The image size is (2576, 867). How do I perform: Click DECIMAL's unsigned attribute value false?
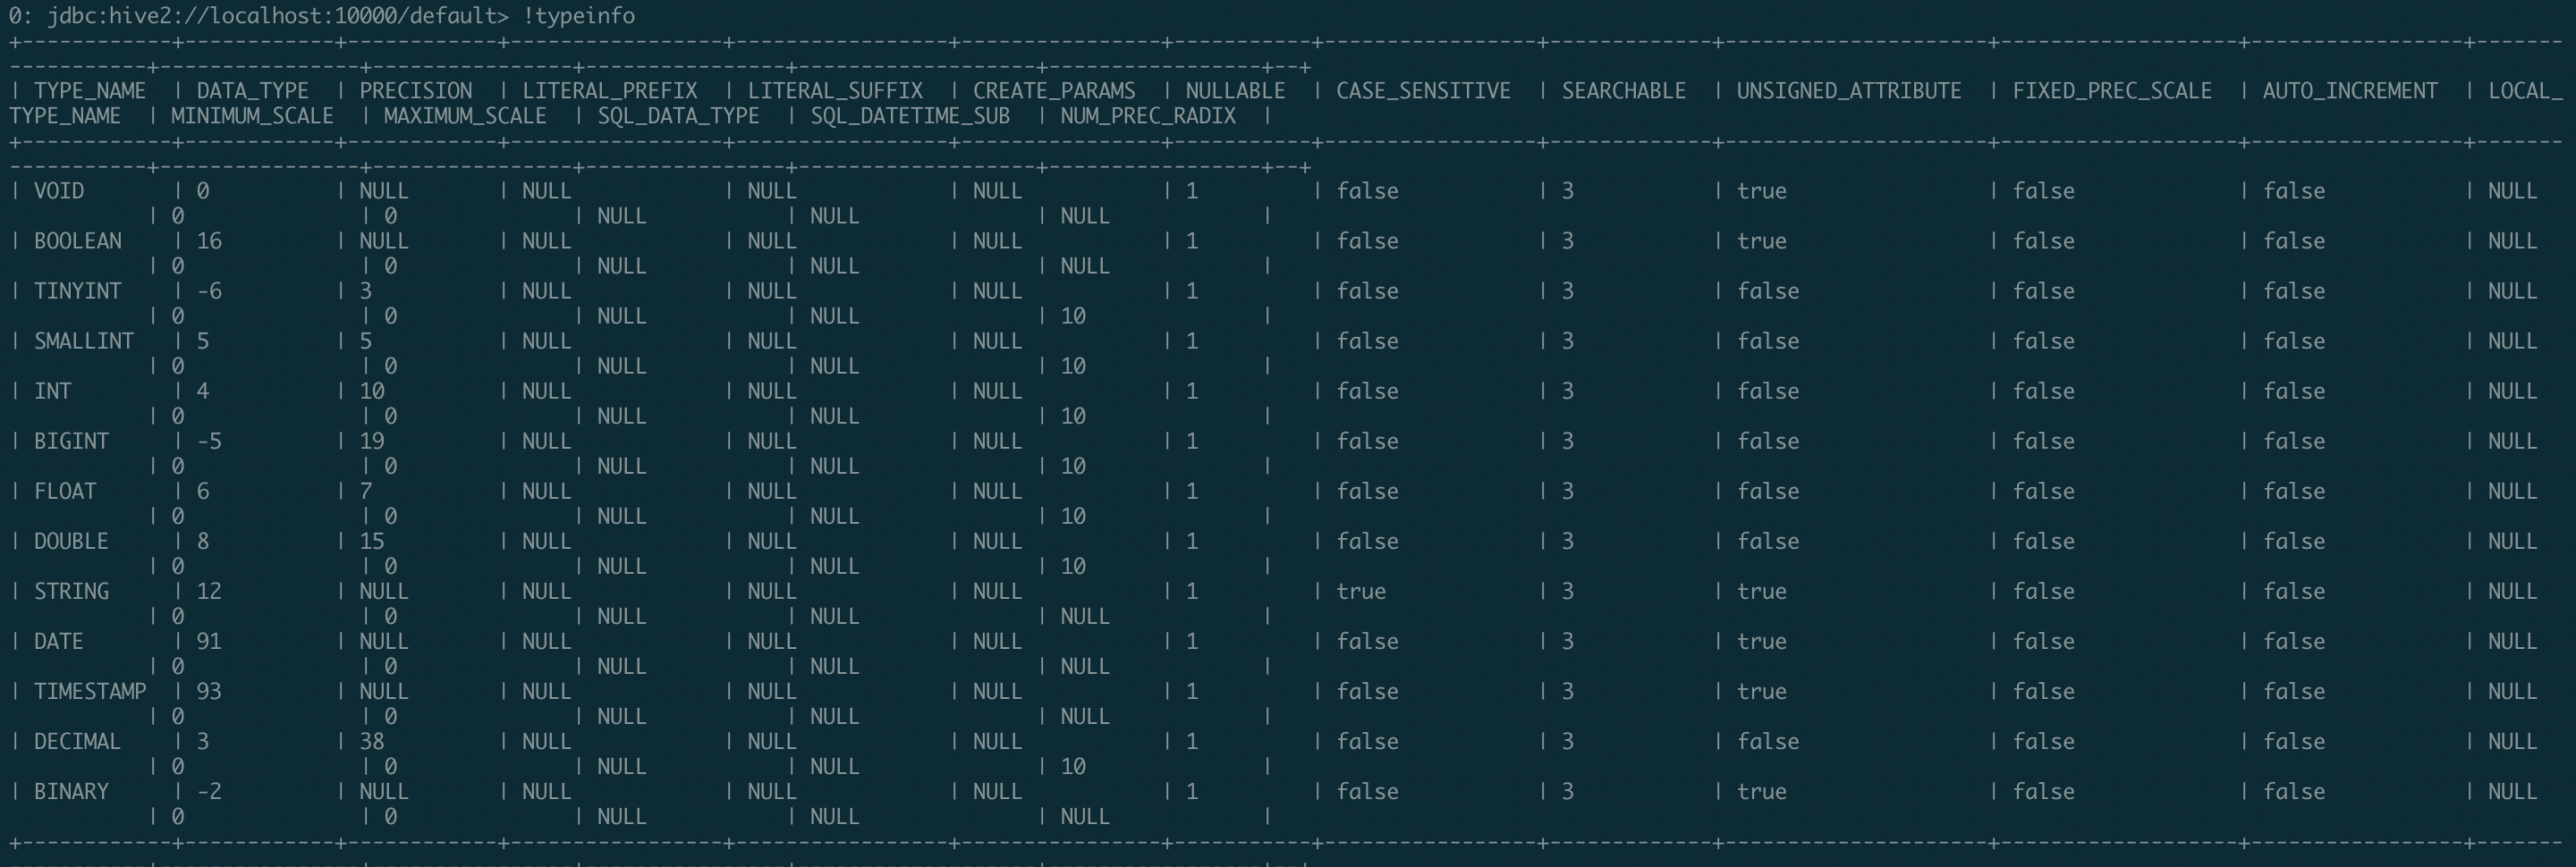pyautogui.click(x=1768, y=740)
